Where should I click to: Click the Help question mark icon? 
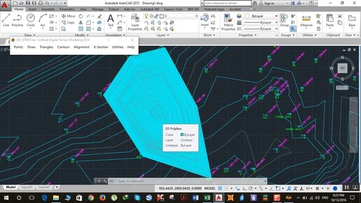(x=311, y=3)
